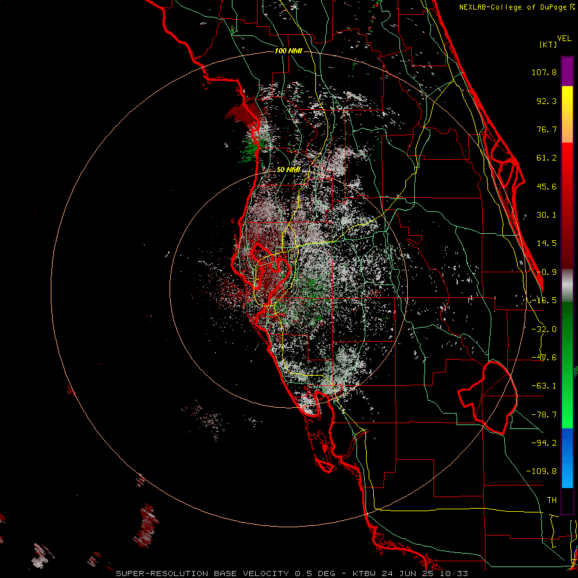Pick the red segment of the velocity color bar
Viewport: 578px width, 578px height.
567,206
